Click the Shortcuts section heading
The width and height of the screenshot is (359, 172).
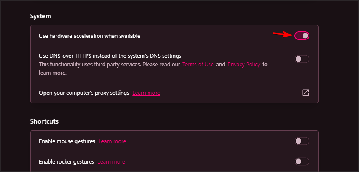[44, 121]
